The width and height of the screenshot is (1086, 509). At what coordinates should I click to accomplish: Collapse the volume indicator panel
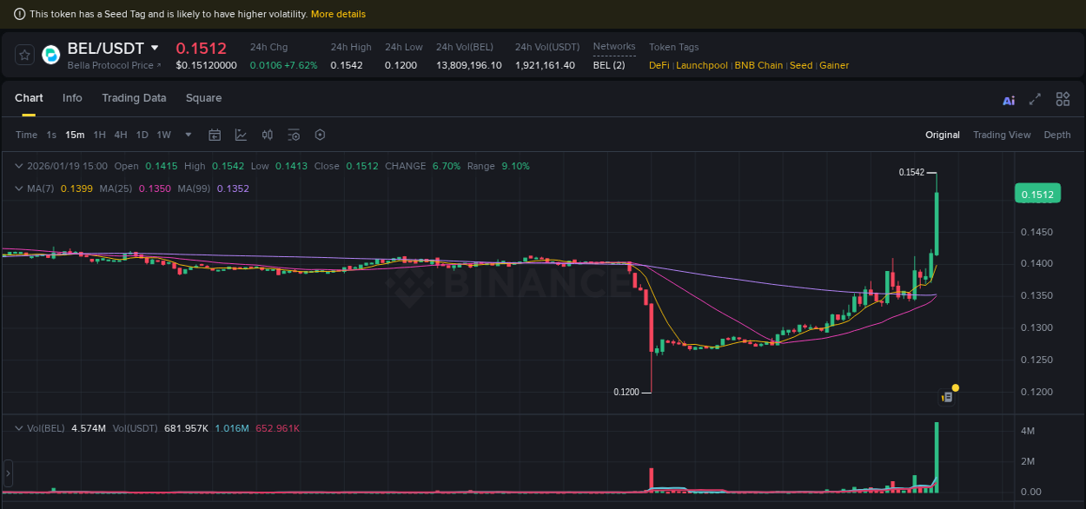click(x=19, y=428)
